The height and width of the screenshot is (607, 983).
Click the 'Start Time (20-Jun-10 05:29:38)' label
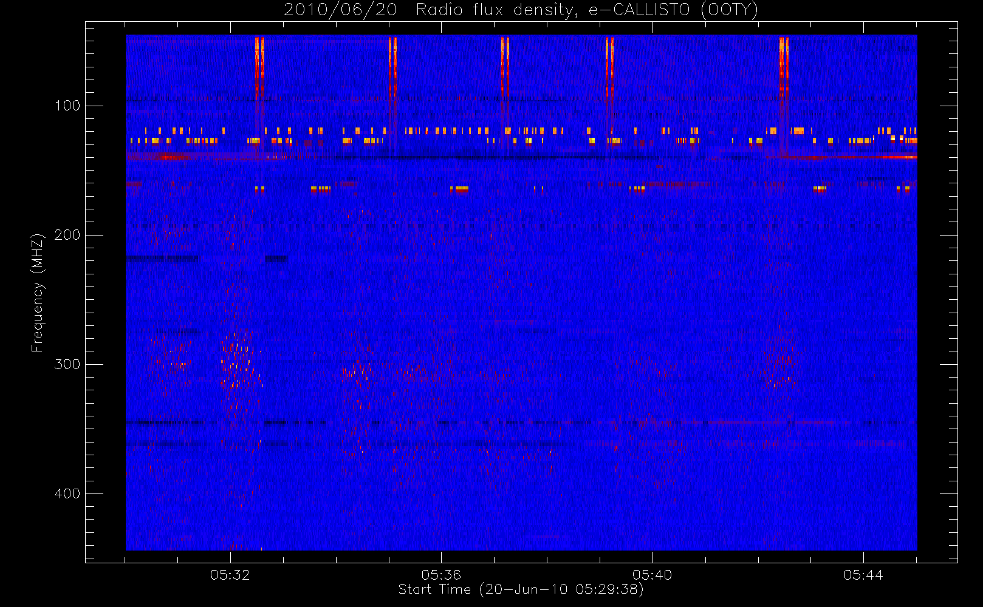(x=521, y=589)
